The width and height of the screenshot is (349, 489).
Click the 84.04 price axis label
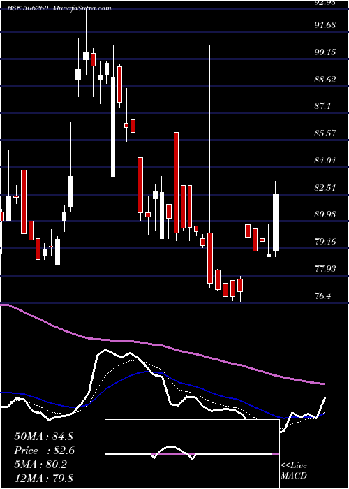(x=325, y=161)
